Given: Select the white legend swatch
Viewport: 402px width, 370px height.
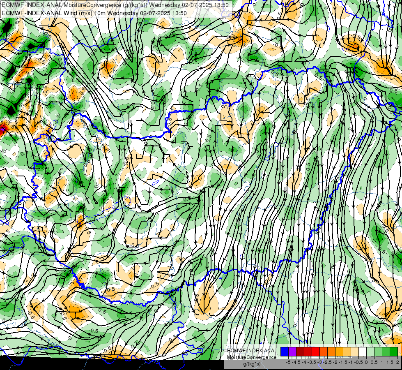Looking at the screenshot, I should [x=363, y=351].
